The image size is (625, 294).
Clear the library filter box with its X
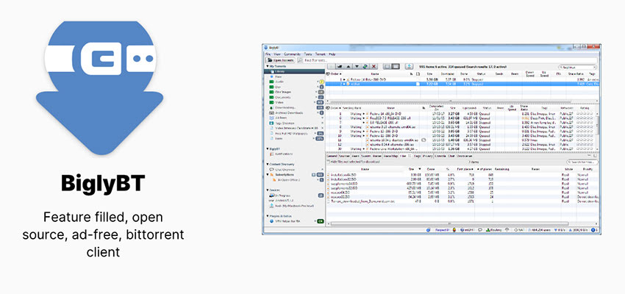coord(594,68)
